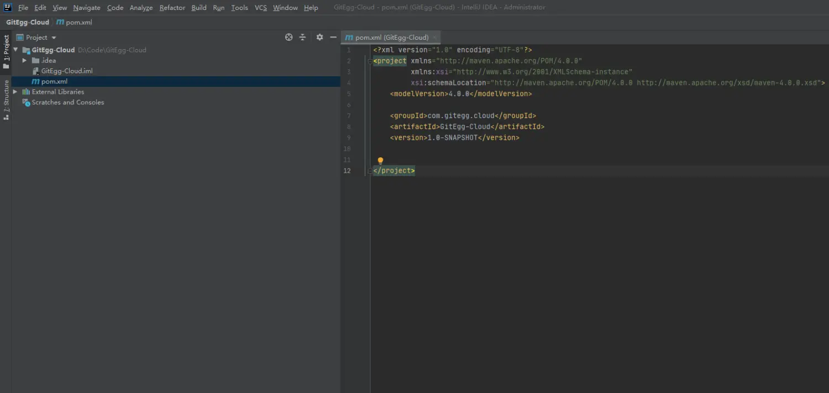The width and height of the screenshot is (829, 393).
Task: Expand External Libraries node
Action: pyautogui.click(x=15, y=92)
